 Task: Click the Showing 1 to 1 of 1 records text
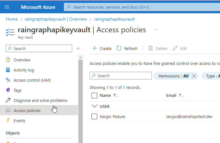point(115,88)
